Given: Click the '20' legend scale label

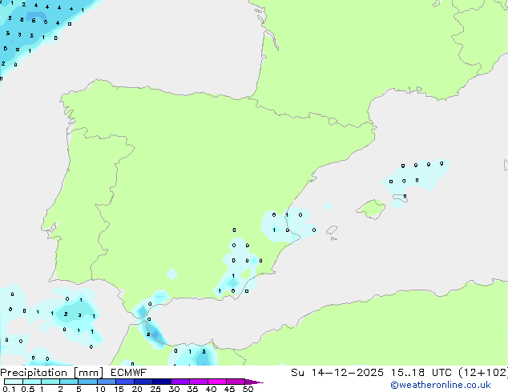Looking at the screenshot, I should [137, 389].
